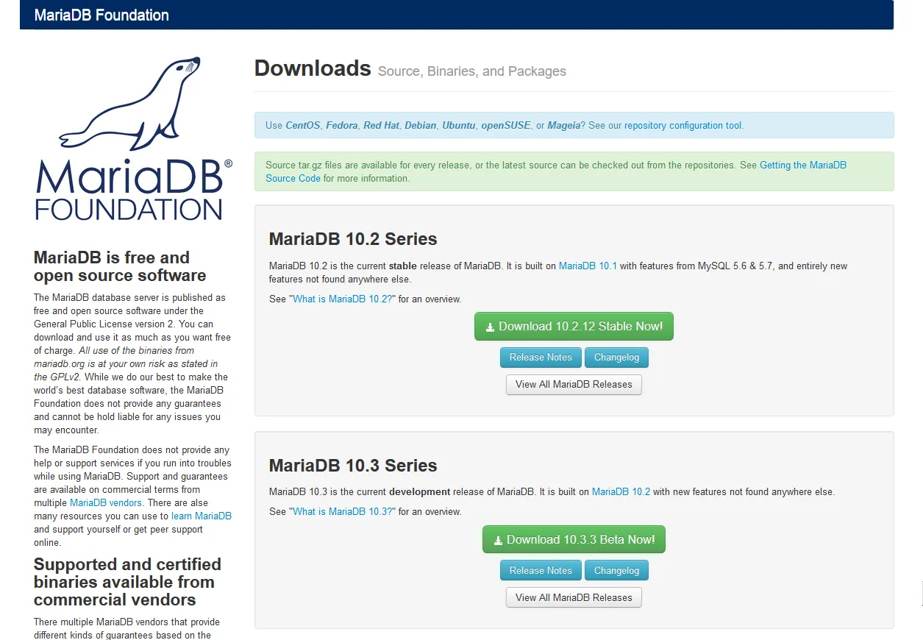The image size is (923, 640).
Task: View All MariaDB Releases under 10.2 Series
Action: tap(574, 384)
